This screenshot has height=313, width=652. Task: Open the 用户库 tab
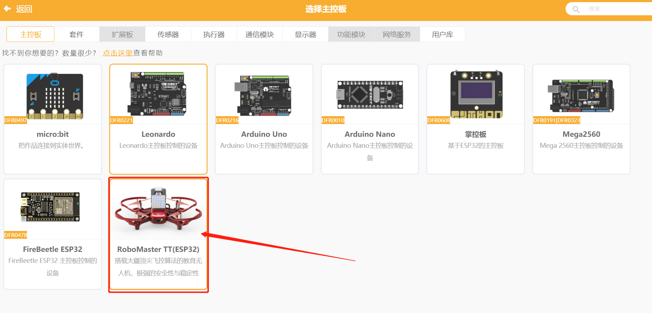[443, 34]
